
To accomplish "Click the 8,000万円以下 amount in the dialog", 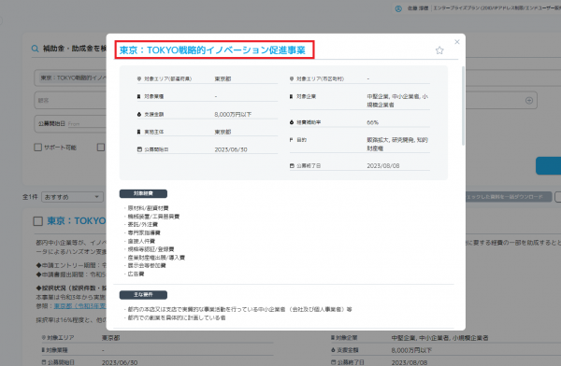I will pyautogui.click(x=233, y=114).
